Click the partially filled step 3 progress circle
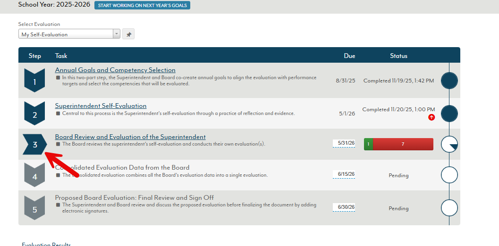The height and width of the screenshot is (246, 499). point(449,144)
